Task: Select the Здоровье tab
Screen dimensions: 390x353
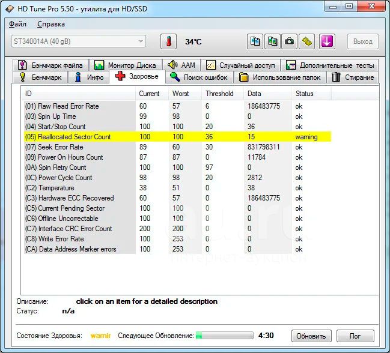Action: coord(137,76)
